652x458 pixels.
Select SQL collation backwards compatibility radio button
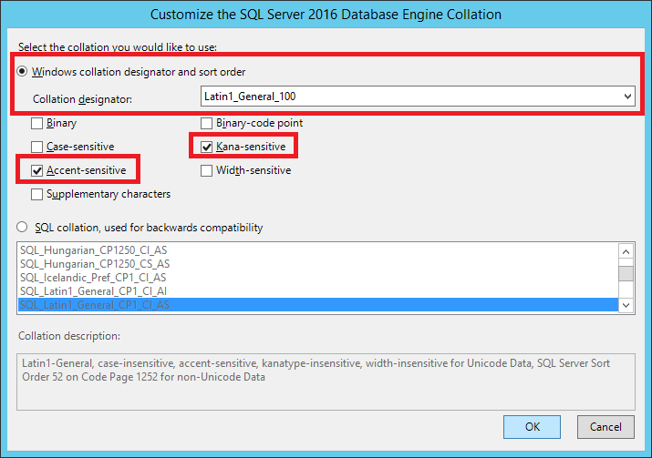pos(22,228)
